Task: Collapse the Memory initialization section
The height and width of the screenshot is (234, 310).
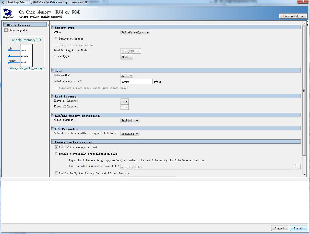Action: point(53,141)
